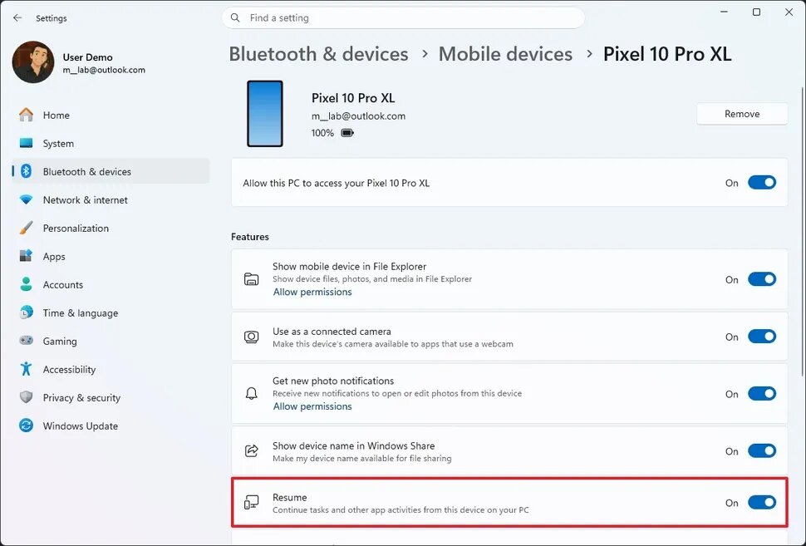Click the vertical scrollbar on the right
The image size is (806, 546).
pyautogui.click(x=802, y=231)
